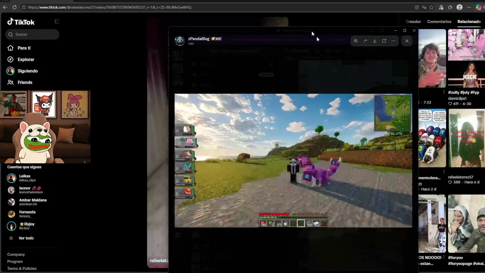Collapse the TikTok sidebar panel icon
This screenshot has width=485, height=273.
[x=57, y=22]
